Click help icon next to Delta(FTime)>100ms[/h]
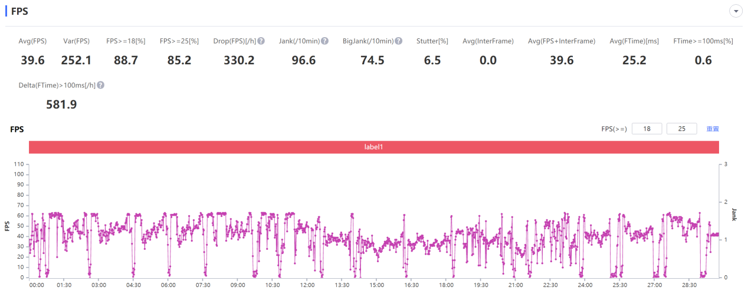 pyautogui.click(x=101, y=85)
